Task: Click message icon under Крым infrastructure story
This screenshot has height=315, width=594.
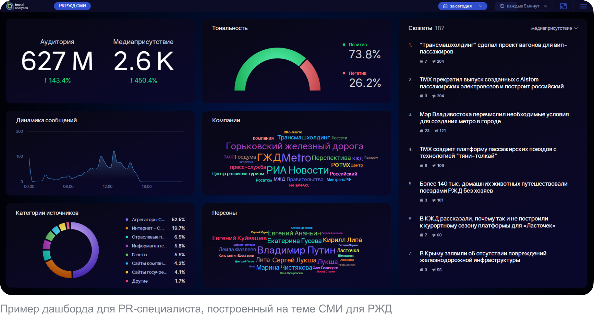Action: tap(421, 270)
